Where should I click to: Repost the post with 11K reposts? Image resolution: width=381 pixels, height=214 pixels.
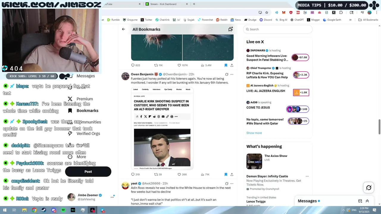pyautogui.click(x=158, y=65)
